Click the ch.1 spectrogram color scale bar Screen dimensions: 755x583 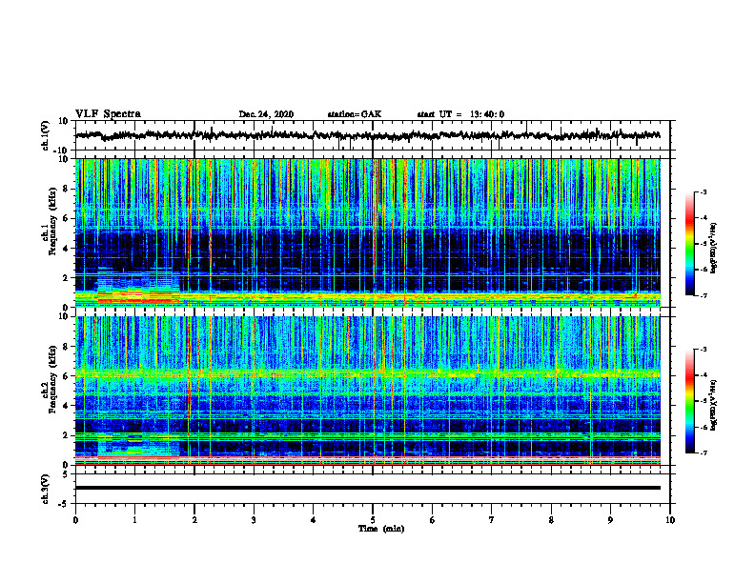pos(690,244)
